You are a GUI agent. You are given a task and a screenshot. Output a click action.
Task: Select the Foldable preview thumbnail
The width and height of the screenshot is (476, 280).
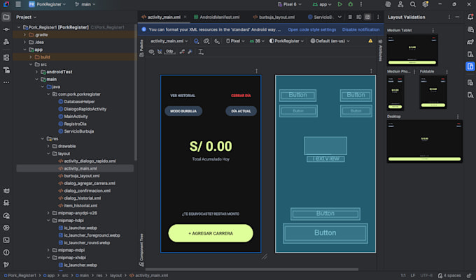pos(433,92)
